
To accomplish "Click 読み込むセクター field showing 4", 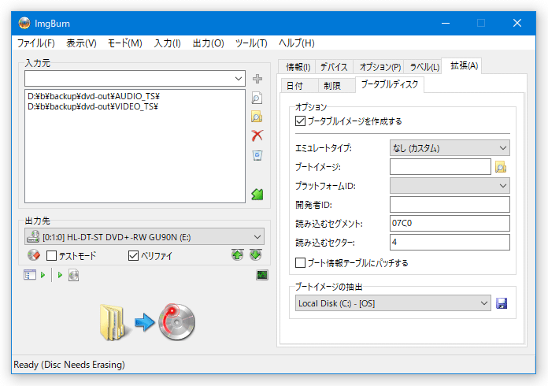I will pos(450,242).
